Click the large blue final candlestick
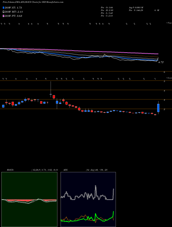Screen dimensions: 172x227 [x=158, y=108]
